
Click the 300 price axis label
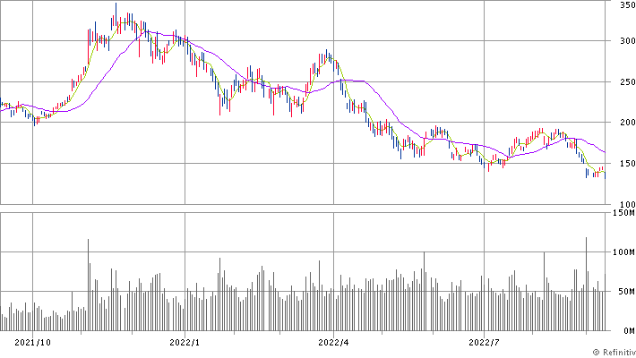[624, 41]
